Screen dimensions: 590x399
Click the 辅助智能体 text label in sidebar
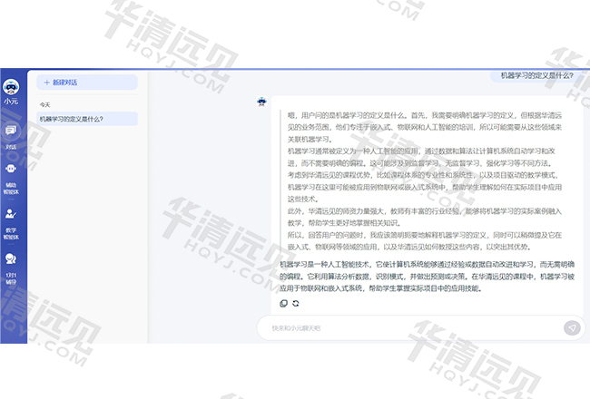(x=12, y=189)
